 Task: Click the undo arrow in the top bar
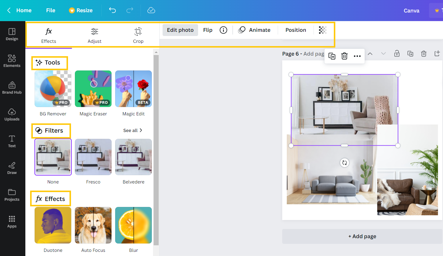112,10
